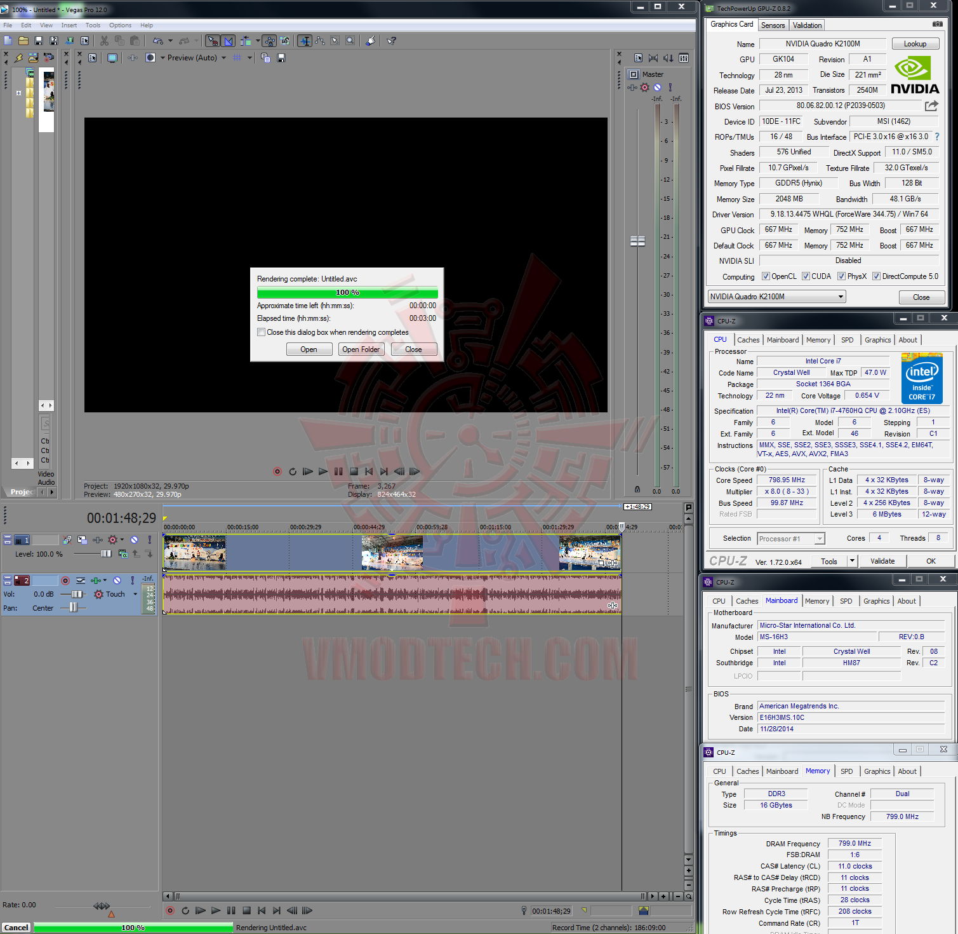Toggle the Automatic Crossfades toolbar icon
The width and height of the screenshot is (958, 934).
229,41
